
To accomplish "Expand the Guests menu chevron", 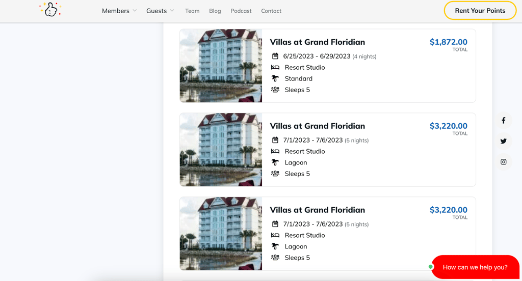I will pyautogui.click(x=172, y=11).
